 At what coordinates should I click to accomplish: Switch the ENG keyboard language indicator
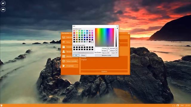[x=182, y=106]
